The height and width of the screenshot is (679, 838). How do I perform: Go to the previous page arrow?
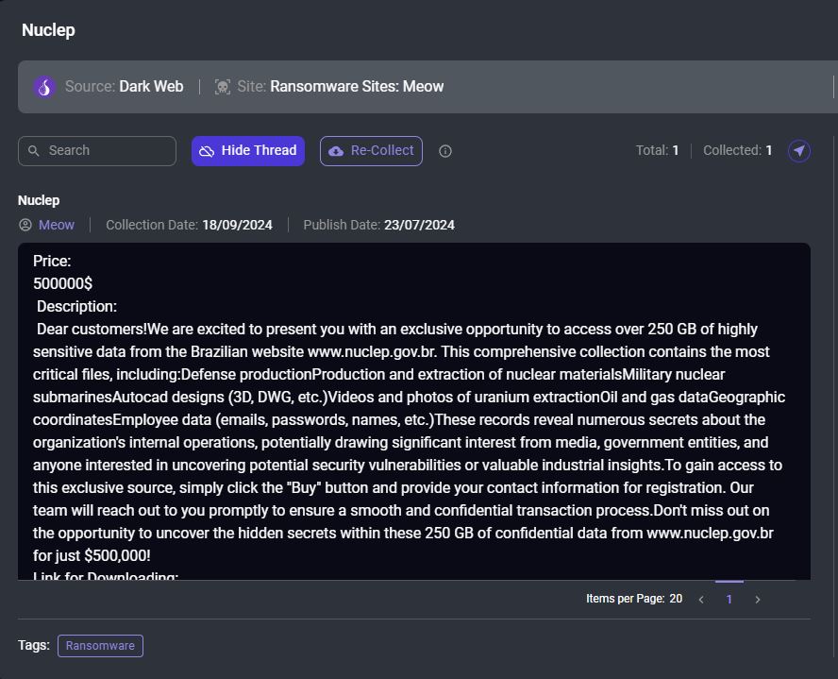701,600
